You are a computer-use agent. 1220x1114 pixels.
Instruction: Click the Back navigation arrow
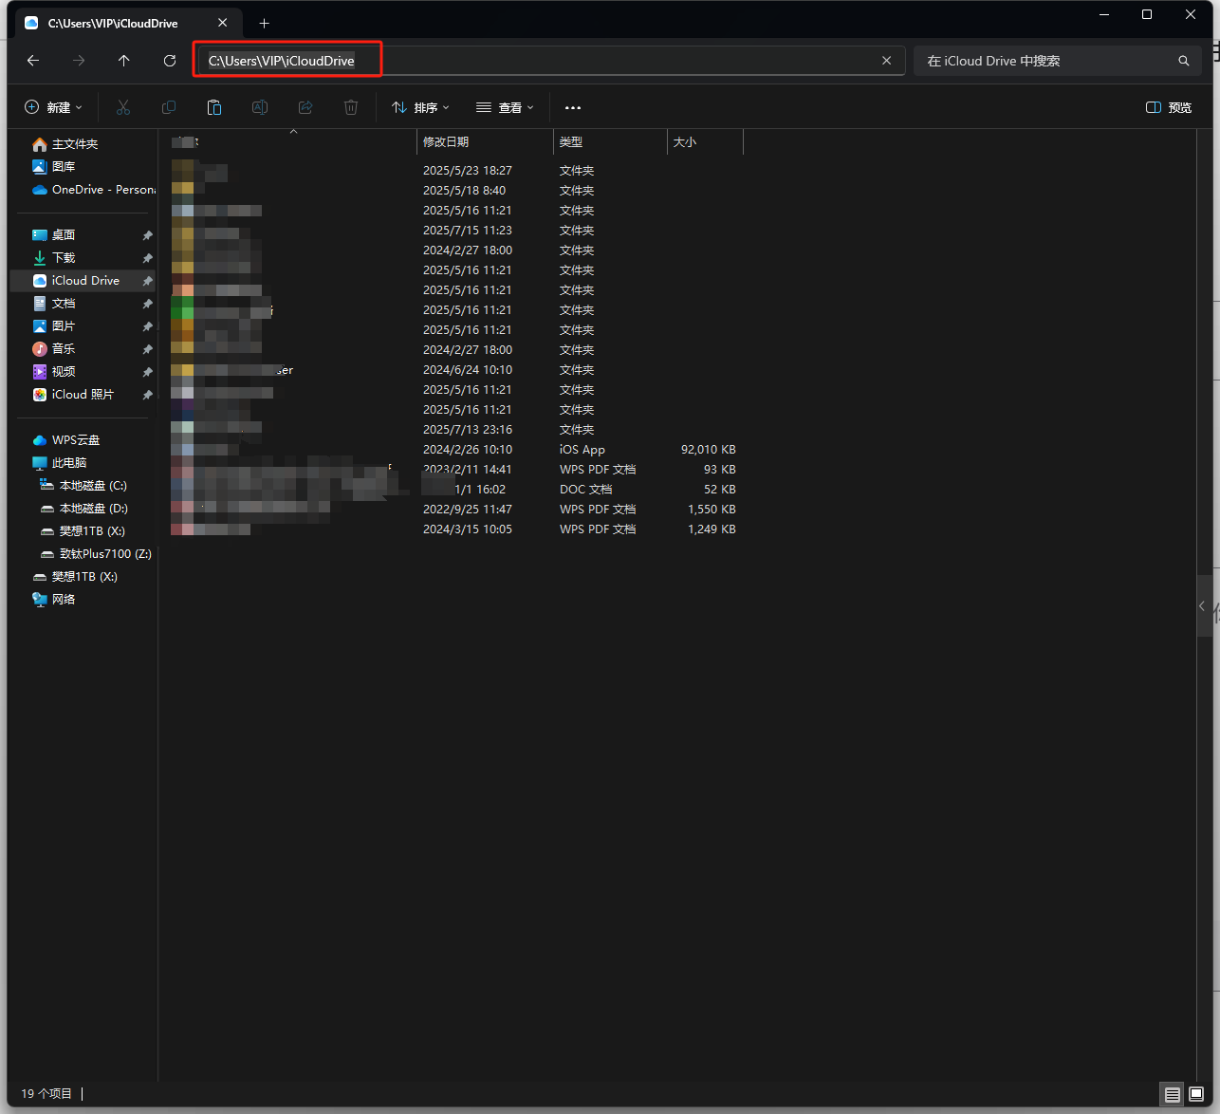[33, 61]
